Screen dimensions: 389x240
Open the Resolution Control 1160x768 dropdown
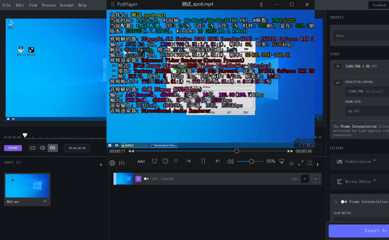(x=367, y=91)
